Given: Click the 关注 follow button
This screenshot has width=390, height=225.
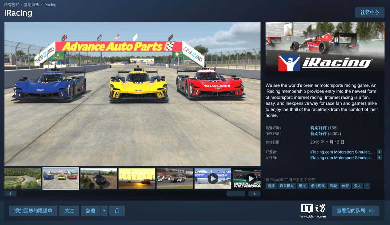Looking at the screenshot, I should click(69, 211).
